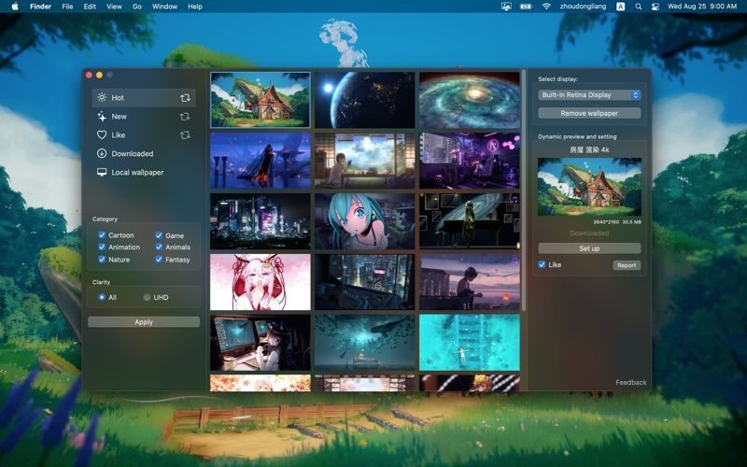Select the Earth from space wallpaper thumbnail
Viewport: 747px width, 467px height.
[x=365, y=100]
